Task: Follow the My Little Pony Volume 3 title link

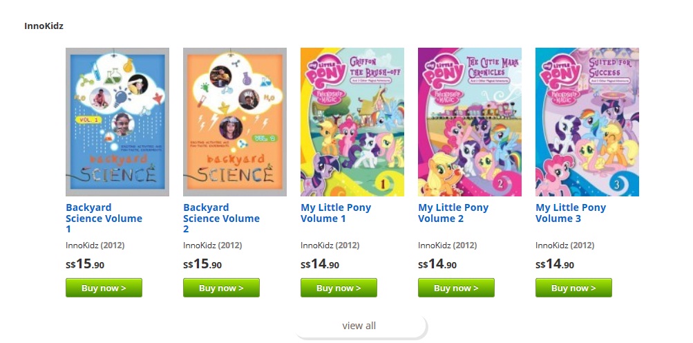Action: click(571, 213)
